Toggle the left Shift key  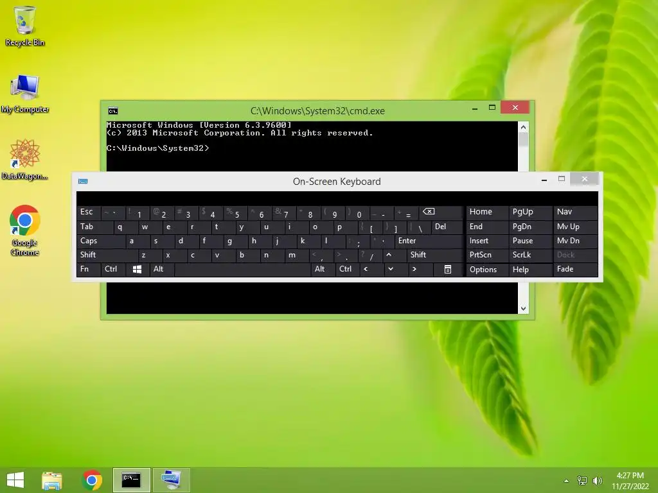(x=107, y=255)
